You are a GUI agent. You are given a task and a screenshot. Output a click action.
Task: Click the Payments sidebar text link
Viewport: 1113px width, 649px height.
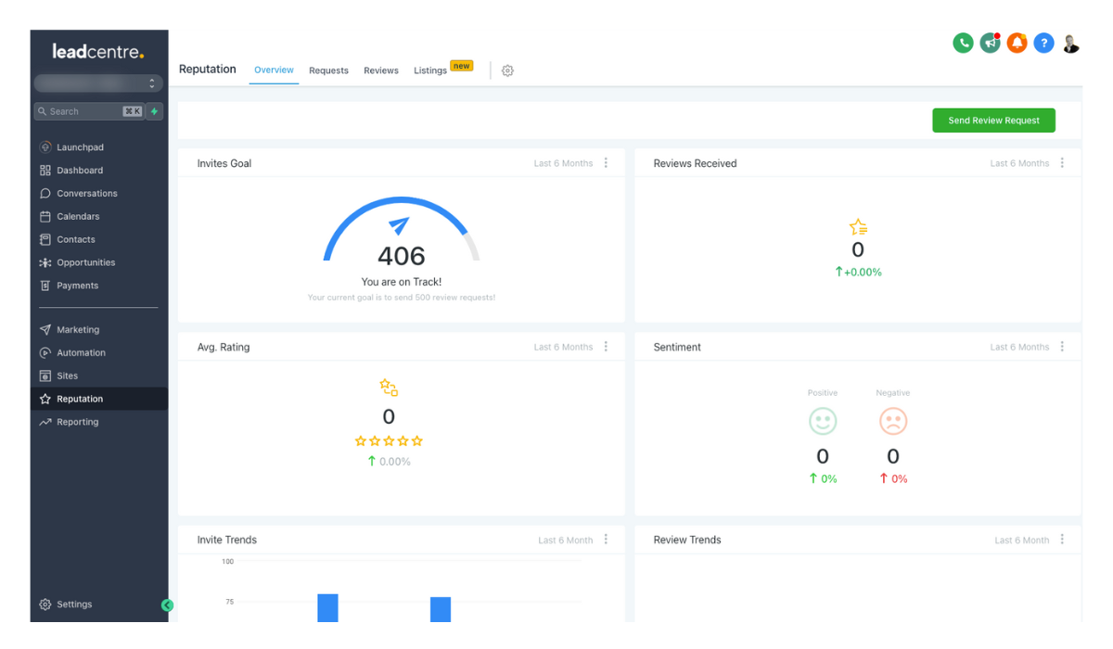click(78, 286)
